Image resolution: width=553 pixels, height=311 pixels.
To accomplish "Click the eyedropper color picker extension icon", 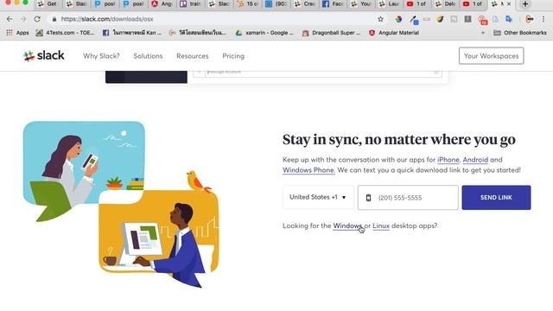I will click(x=414, y=20).
